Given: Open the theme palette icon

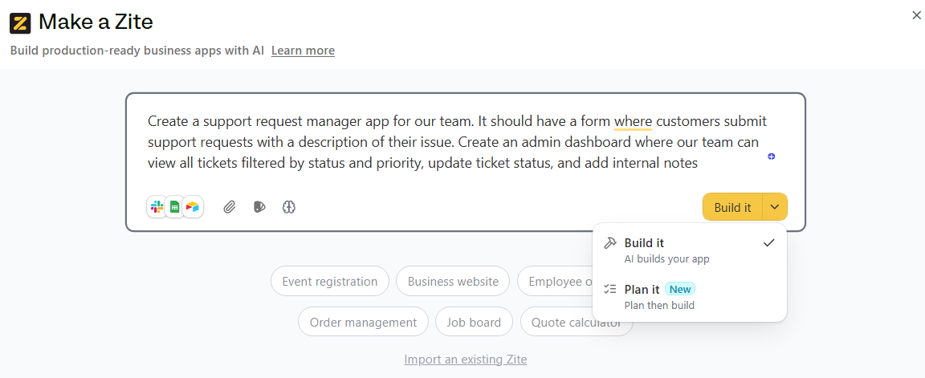Looking at the screenshot, I should [x=259, y=207].
